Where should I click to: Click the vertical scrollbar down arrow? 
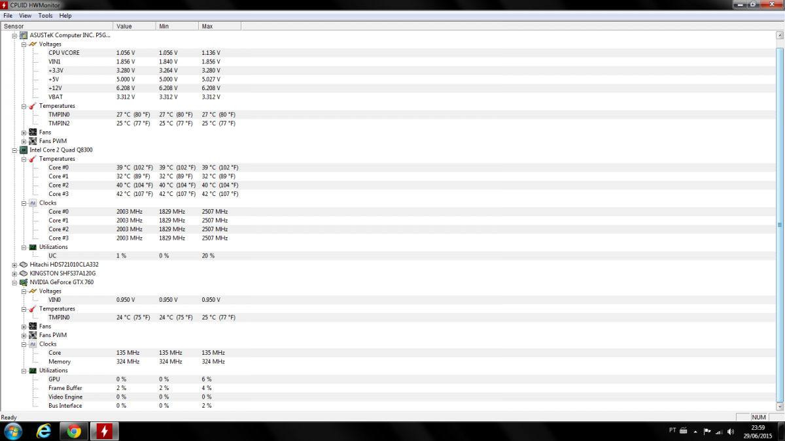click(779, 407)
